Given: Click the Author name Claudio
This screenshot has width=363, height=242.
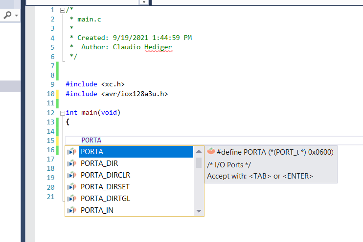Looking at the screenshot, I should (x=127, y=47).
